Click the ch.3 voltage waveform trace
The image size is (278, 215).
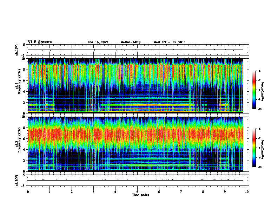click(x=135, y=180)
